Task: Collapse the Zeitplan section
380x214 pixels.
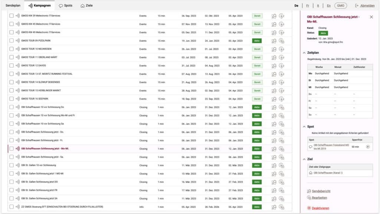Action: click(x=304, y=53)
